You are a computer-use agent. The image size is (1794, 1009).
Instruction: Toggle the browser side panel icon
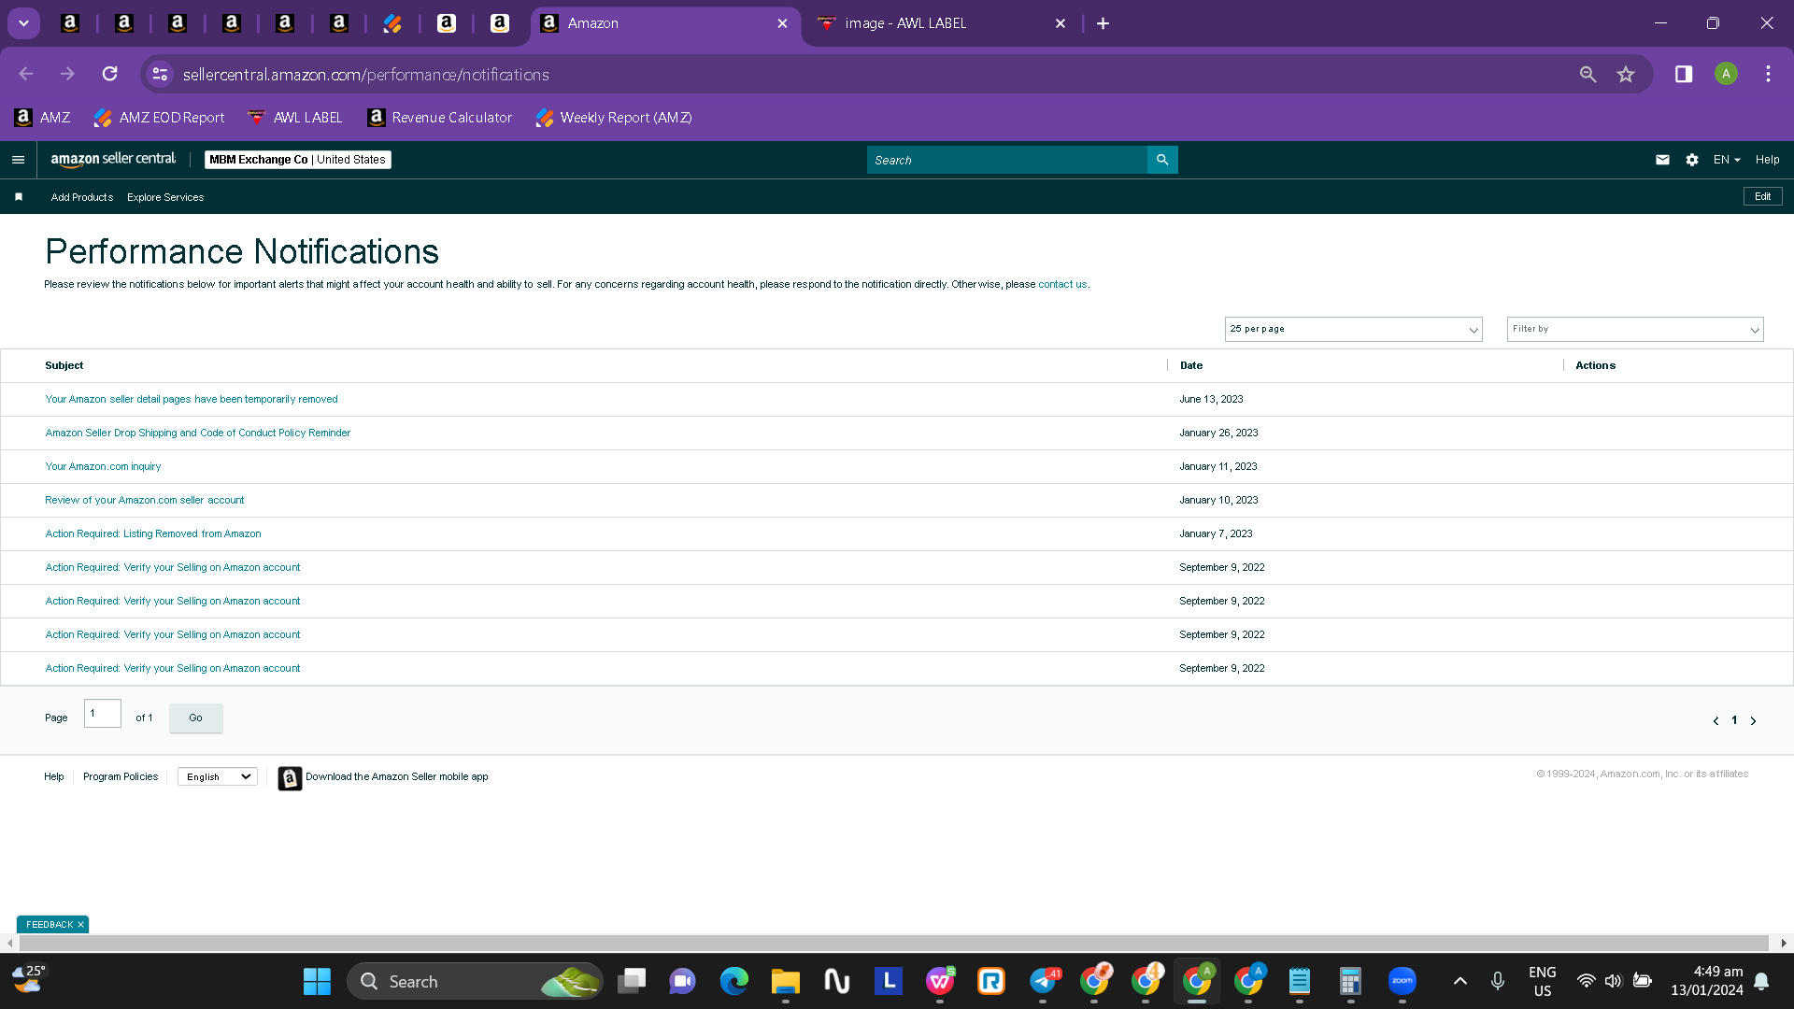click(1684, 74)
